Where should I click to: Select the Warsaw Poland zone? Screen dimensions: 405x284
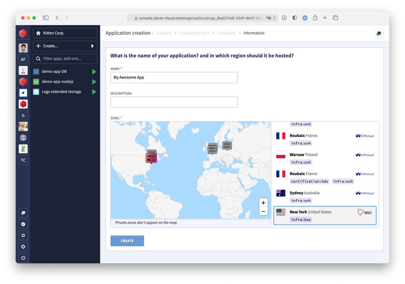[326, 158]
